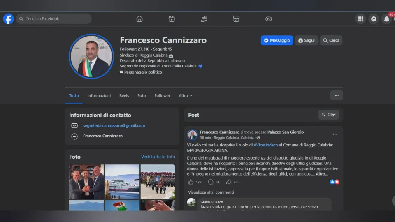Open Vedi tutte le foto link
This screenshot has width=395, height=222.
158,157
